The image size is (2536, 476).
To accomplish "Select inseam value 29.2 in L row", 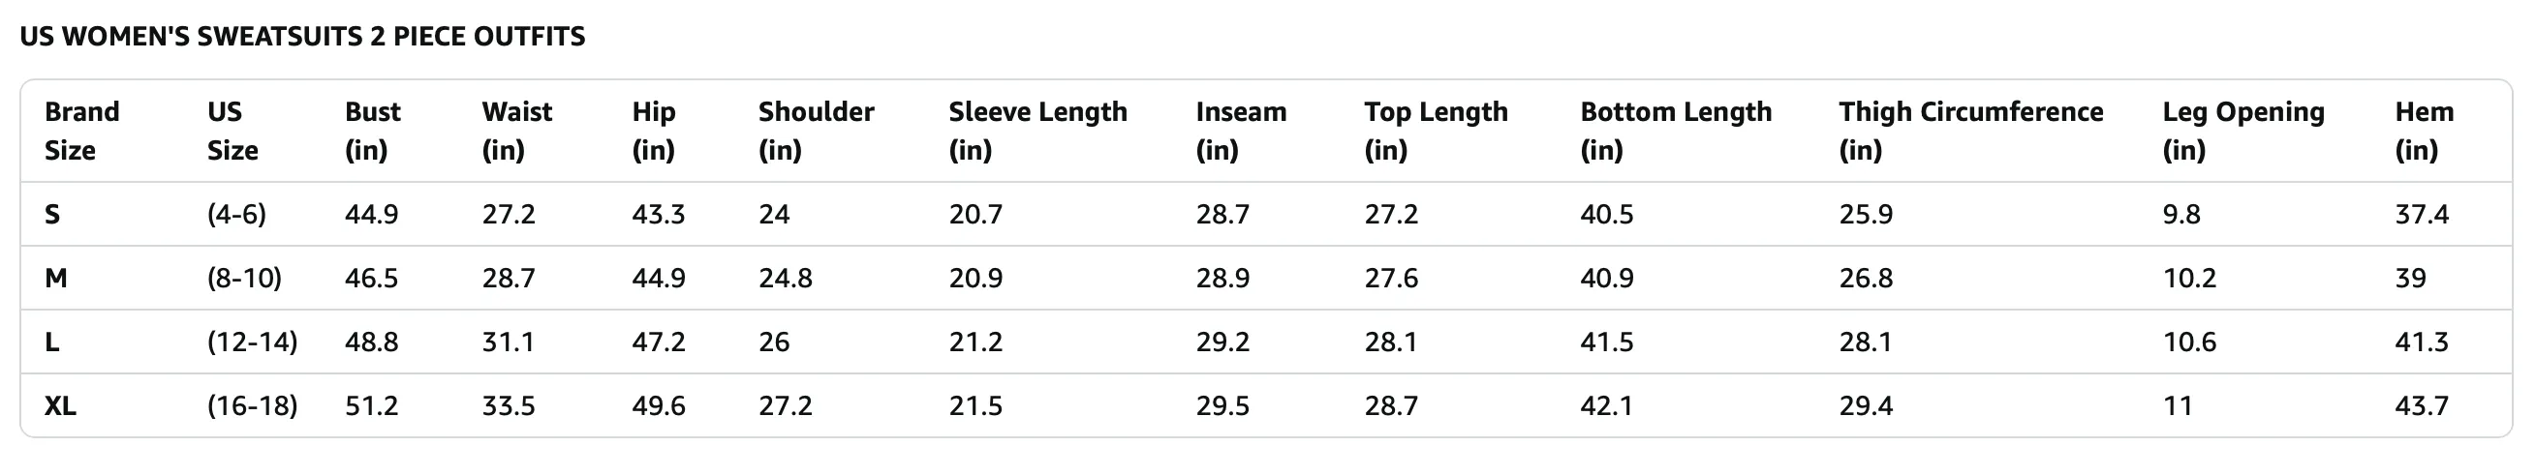I will coord(1222,342).
